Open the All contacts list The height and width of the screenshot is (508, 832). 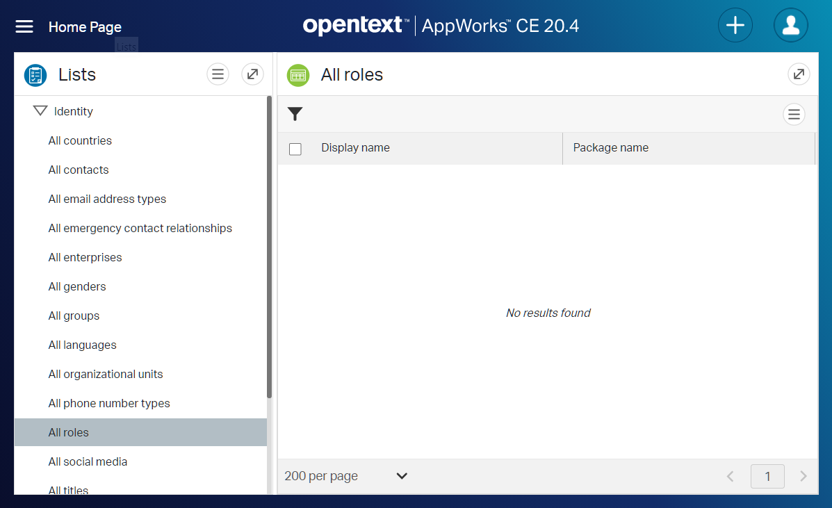(x=79, y=170)
